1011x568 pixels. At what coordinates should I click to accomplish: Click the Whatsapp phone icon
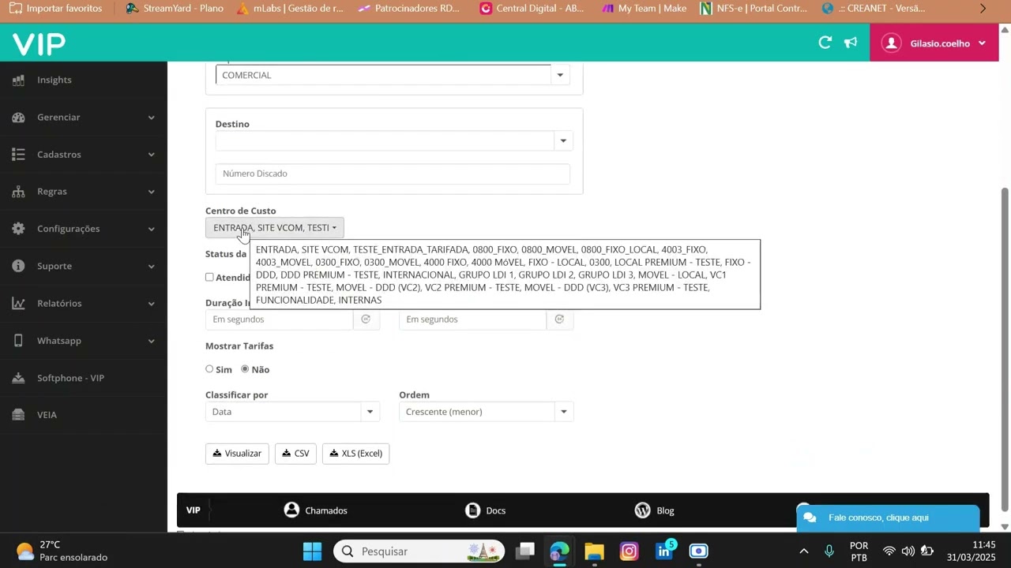click(19, 341)
